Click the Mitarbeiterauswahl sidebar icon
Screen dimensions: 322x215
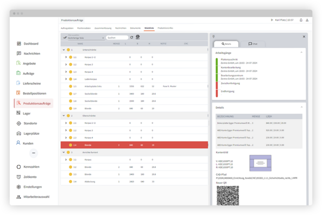pyautogui.click(x=18, y=197)
